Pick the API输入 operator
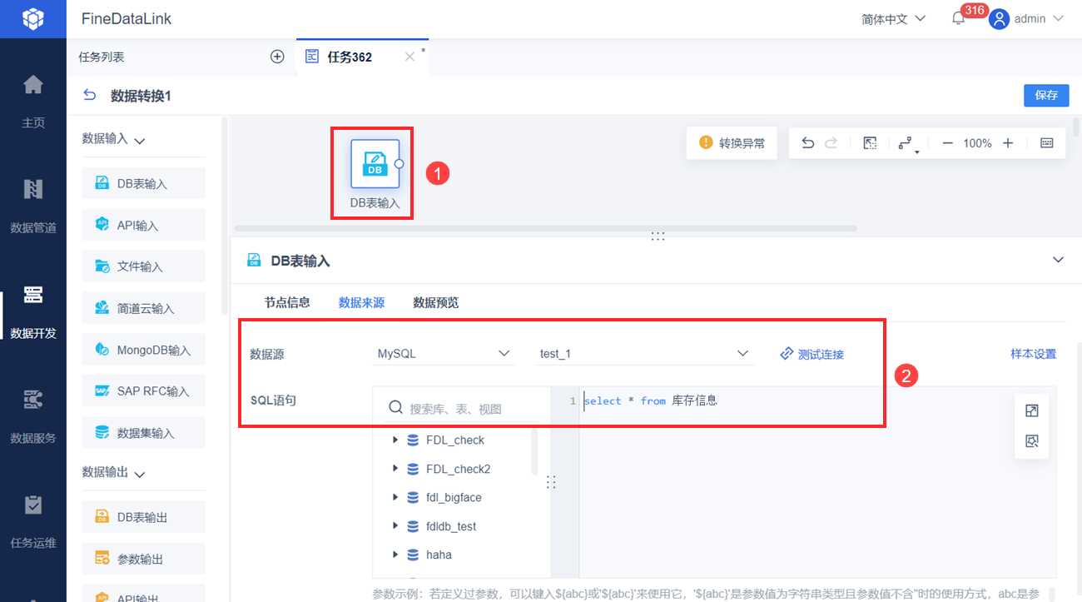The width and height of the screenshot is (1082, 602). (143, 225)
